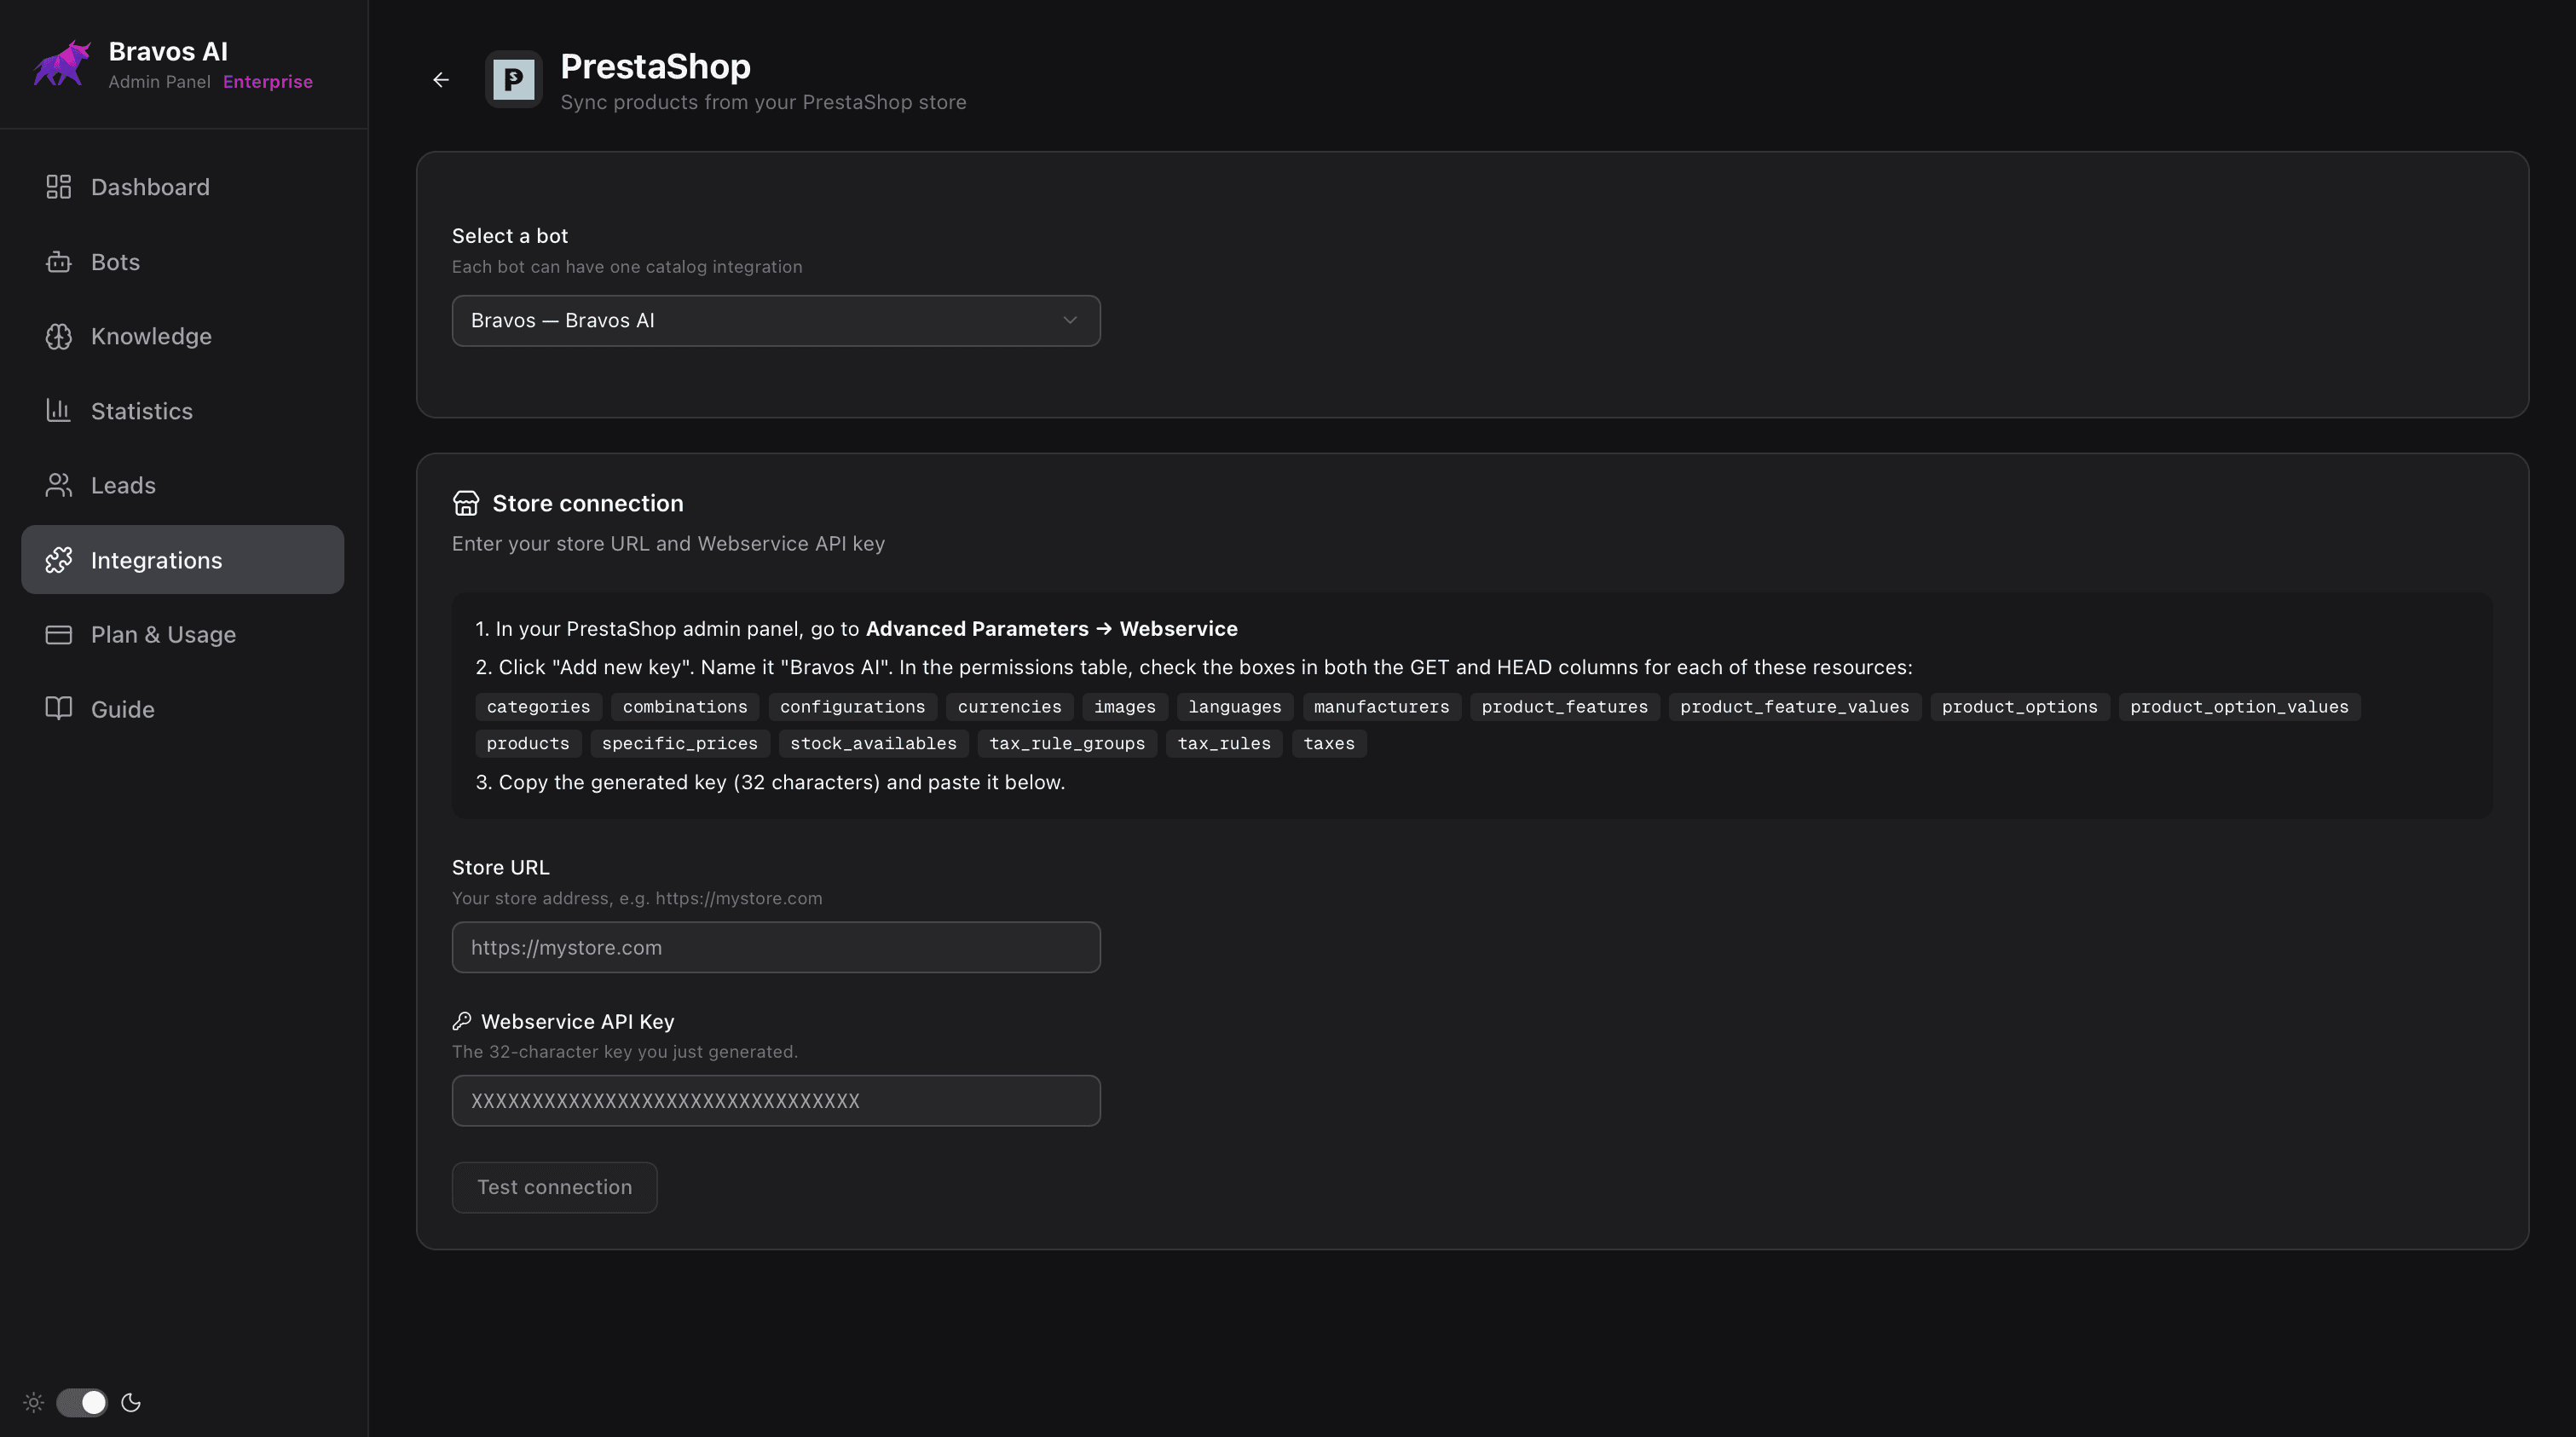
Task: Click the Bravos AI bull logo
Action: pyautogui.click(x=61, y=63)
